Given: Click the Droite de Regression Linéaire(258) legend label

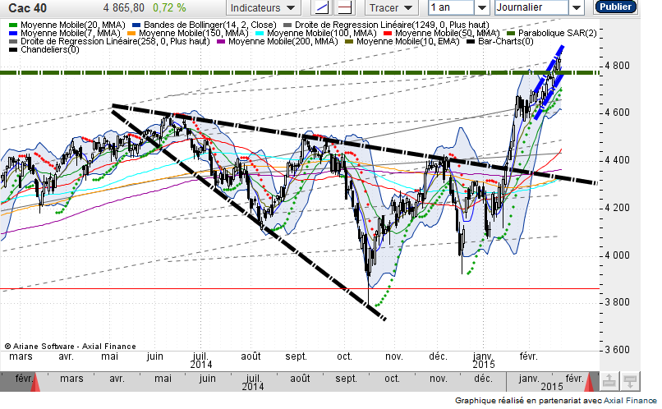Looking at the screenshot, I should pos(115,41).
